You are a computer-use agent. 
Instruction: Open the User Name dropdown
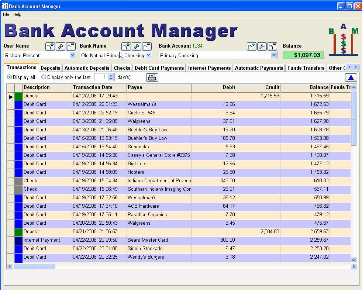[72, 55]
